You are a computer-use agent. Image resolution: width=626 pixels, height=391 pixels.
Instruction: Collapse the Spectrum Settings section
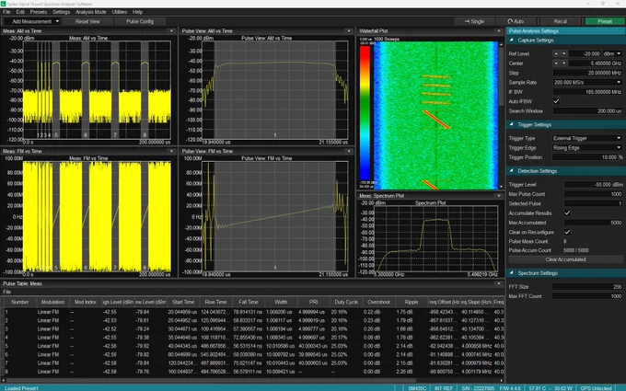point(512,273)
